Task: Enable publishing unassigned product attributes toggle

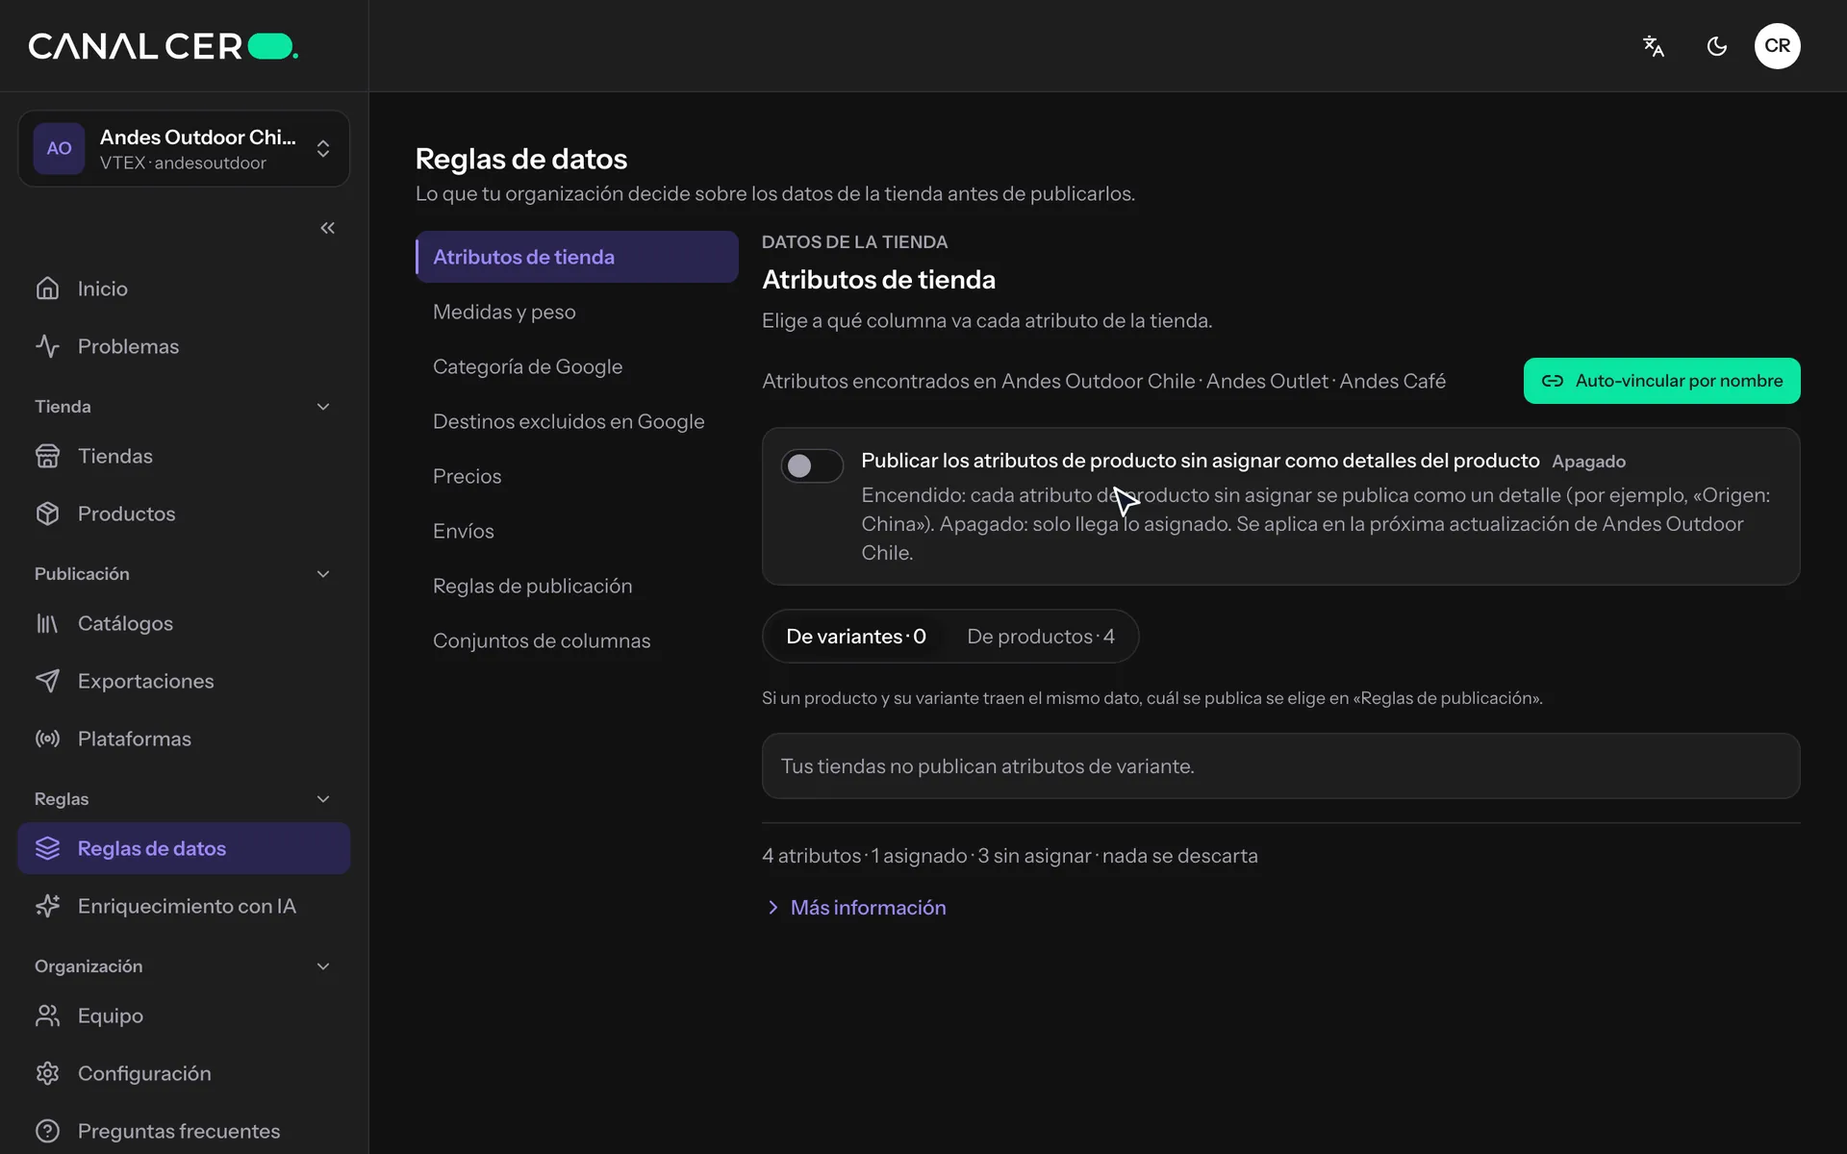Action: pos(812,466)
